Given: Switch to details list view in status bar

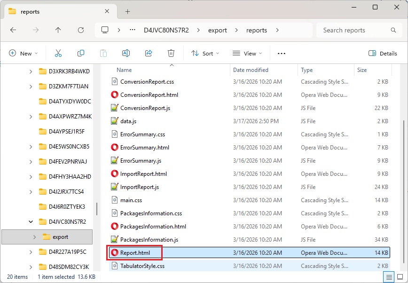Looking at the screenshot, I should click(x=388, y=277).
